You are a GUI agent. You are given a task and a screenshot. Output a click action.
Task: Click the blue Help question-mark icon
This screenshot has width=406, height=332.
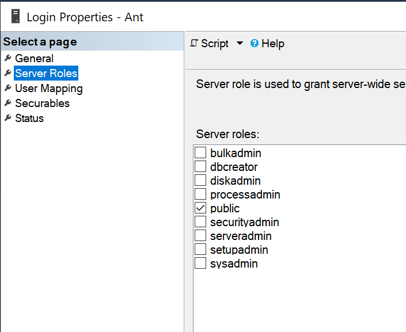[255, 44]
